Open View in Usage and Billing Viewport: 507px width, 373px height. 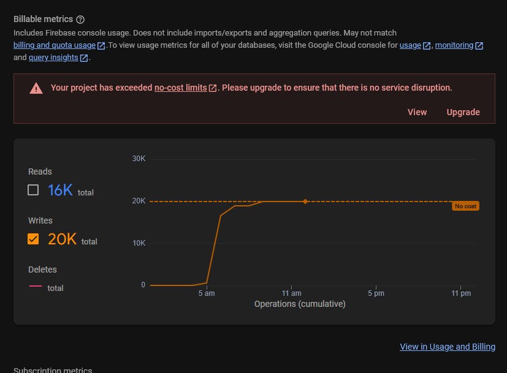(448, 347)
